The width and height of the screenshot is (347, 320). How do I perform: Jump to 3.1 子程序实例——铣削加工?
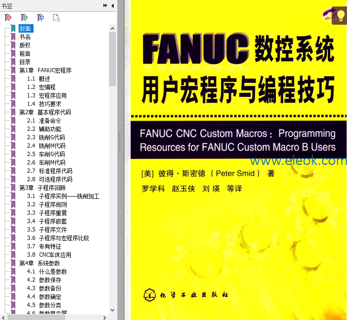pyautogui.click(x=63, y=196)
